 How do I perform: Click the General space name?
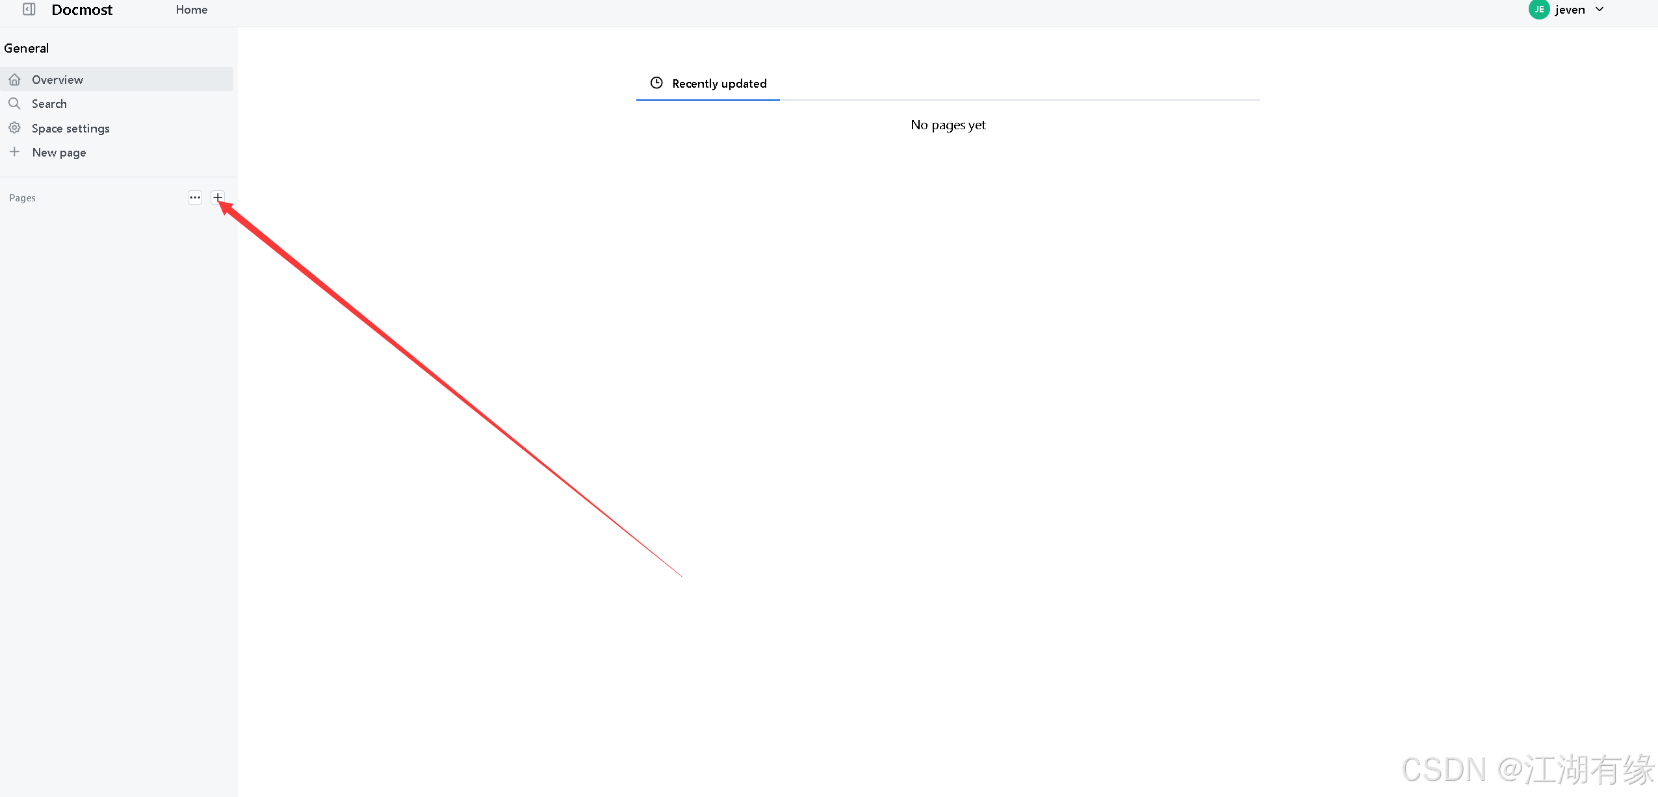pos(27,48)
